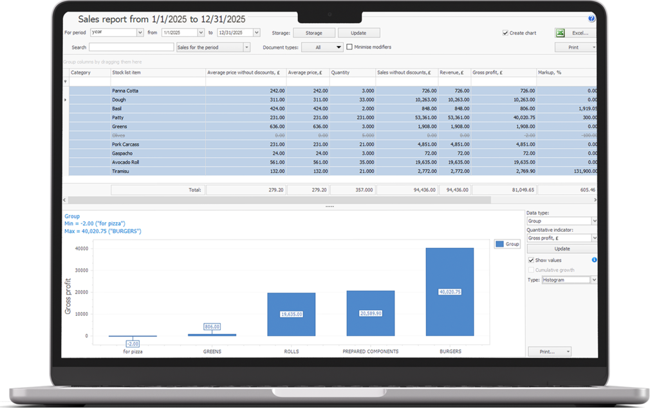This screenshot has width=659, height=411.
Task: Click the Excel export icon
Action: (x=561, y=33)
